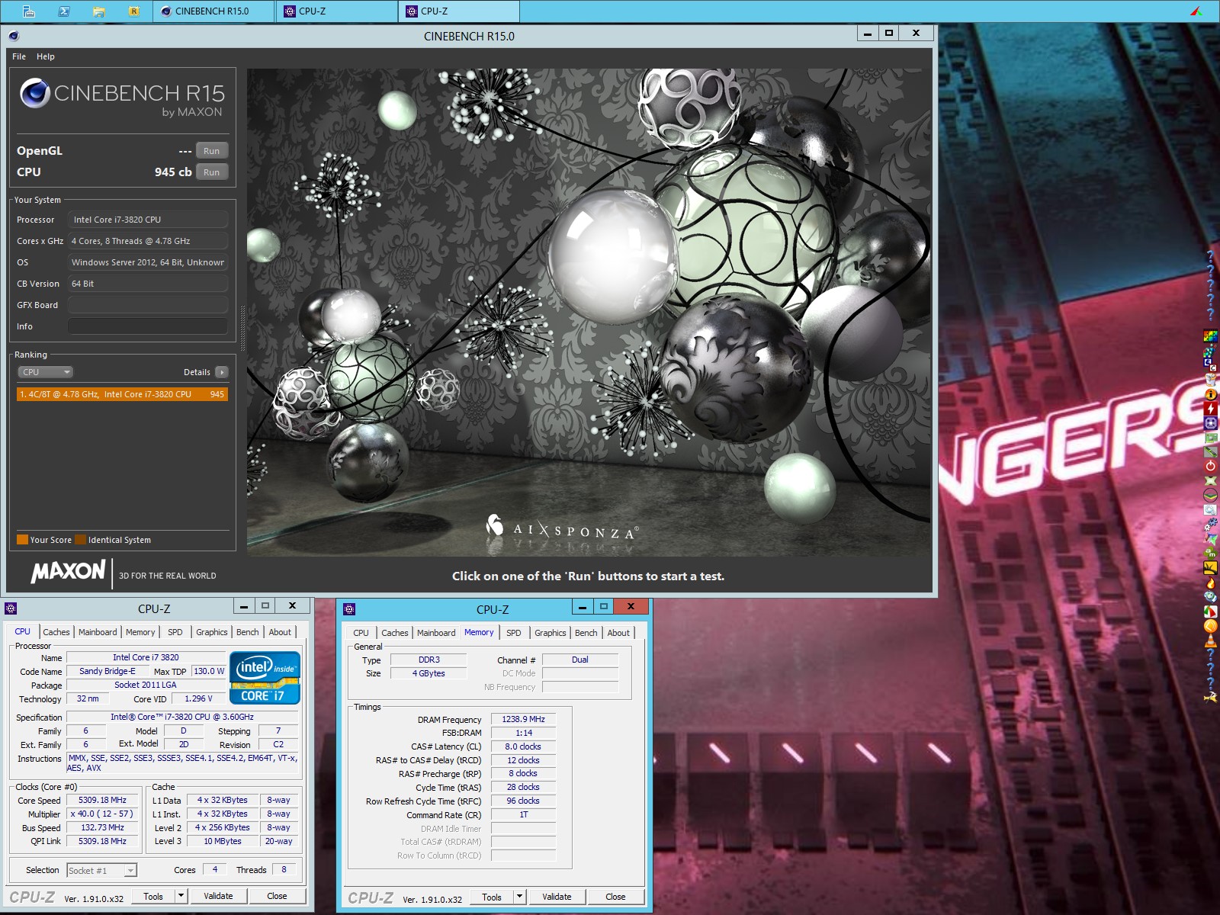Open Server Manager from the taskbar

coord(28,11)
